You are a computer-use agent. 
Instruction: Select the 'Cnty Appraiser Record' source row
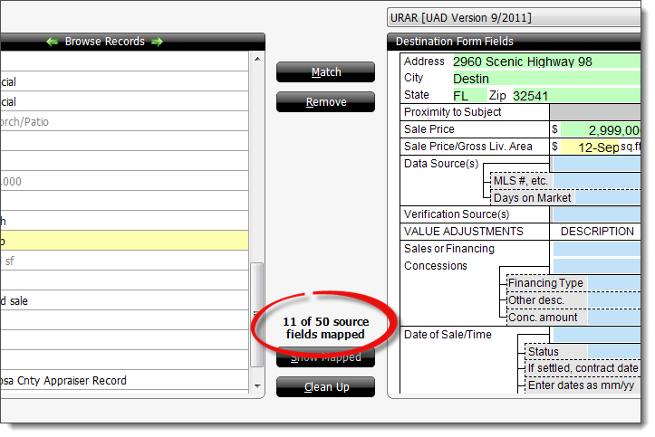(x=125, y=381)
